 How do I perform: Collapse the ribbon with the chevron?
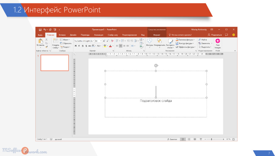[x=235, y=51]
